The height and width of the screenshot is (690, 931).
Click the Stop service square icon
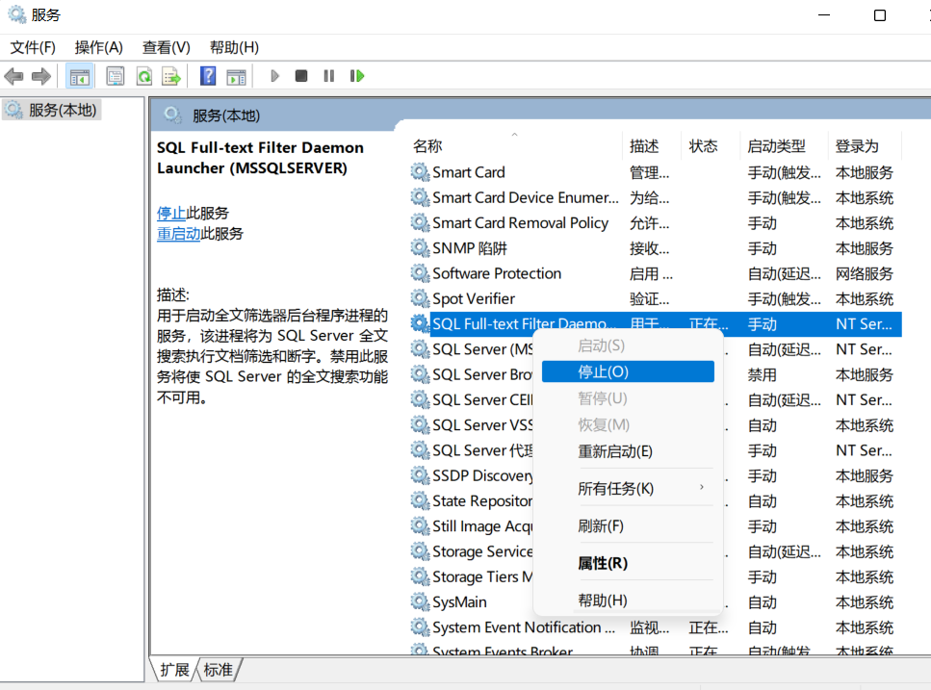coord(301,76)
